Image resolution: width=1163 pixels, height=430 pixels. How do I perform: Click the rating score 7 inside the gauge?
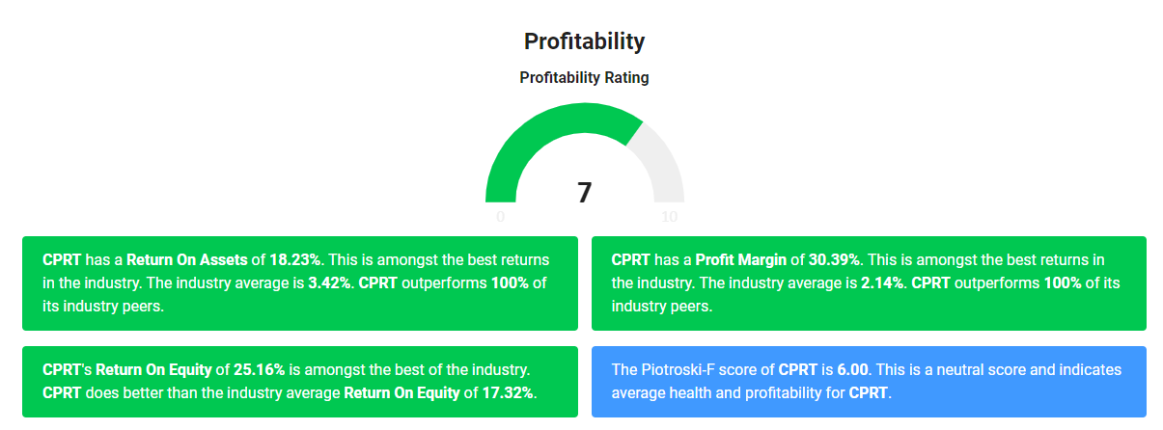(585, 193)
